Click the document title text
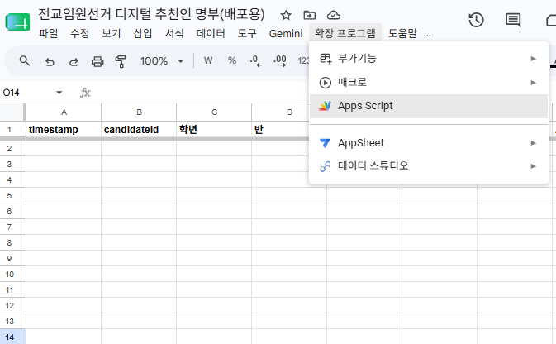556x344 pixels. [151, 14]
